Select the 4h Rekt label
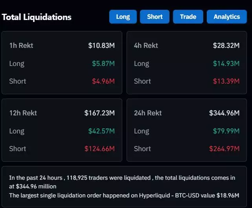Screen dimensions: 252x208 click(146, 46)
